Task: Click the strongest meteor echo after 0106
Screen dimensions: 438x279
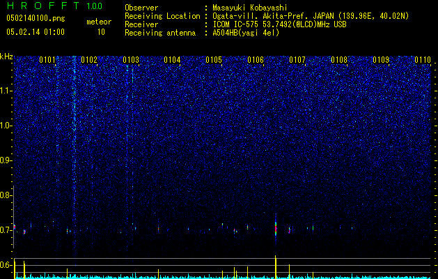Action: pos(276,227)
